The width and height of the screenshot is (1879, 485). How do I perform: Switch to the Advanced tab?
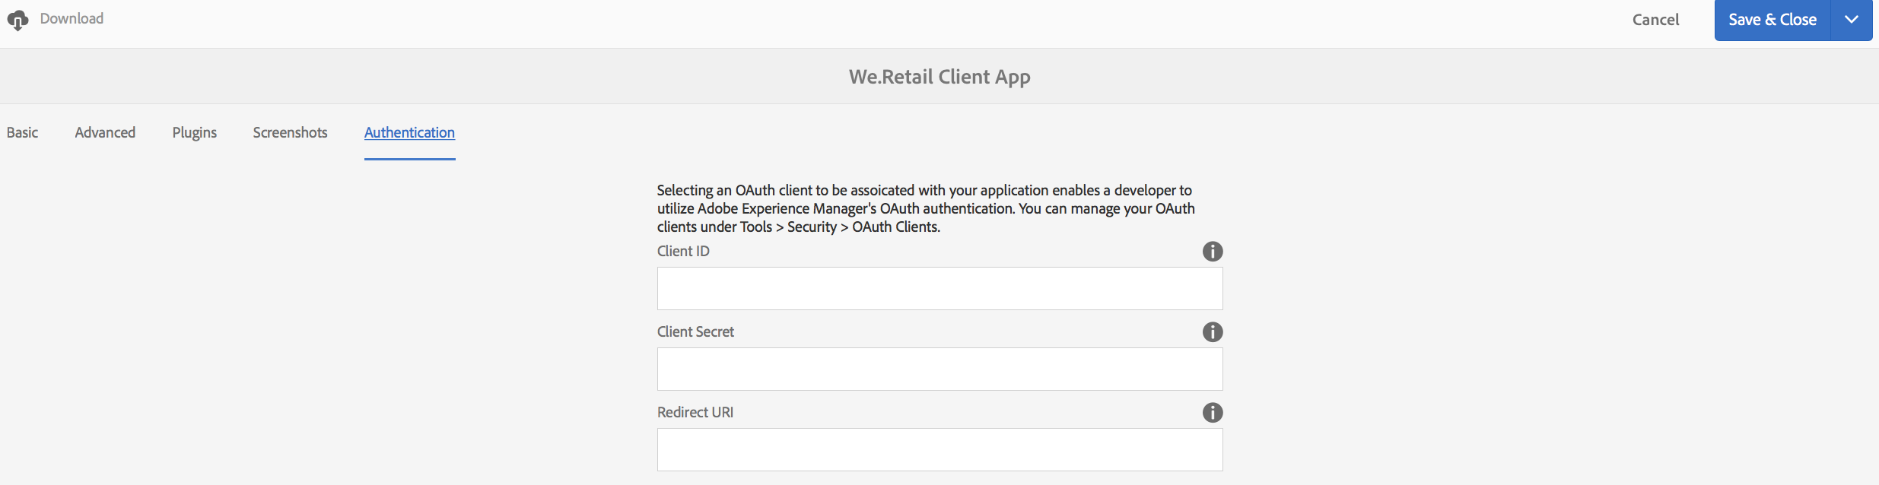coord(105,132)
